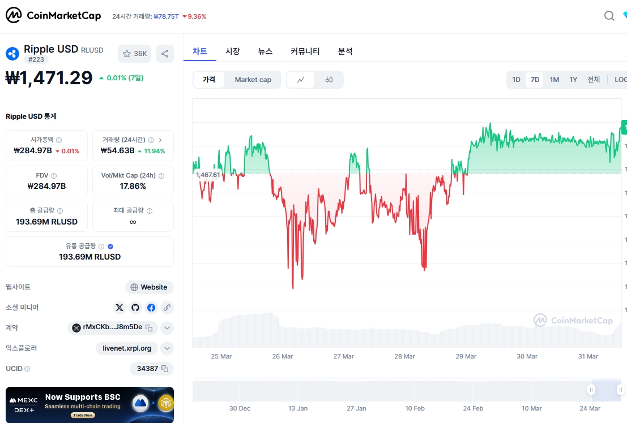
Task: Click the ₩1,471.29 price value
Action: coord(49,78)
